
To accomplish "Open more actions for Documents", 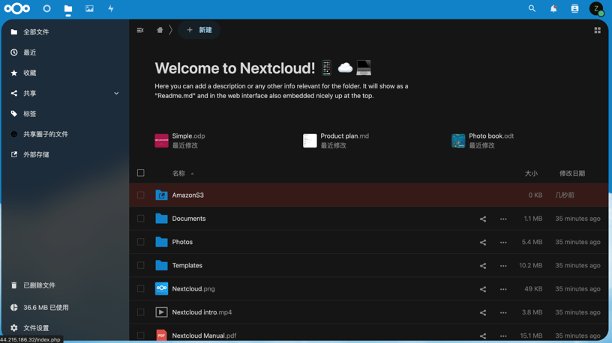I will coord(503,219).
